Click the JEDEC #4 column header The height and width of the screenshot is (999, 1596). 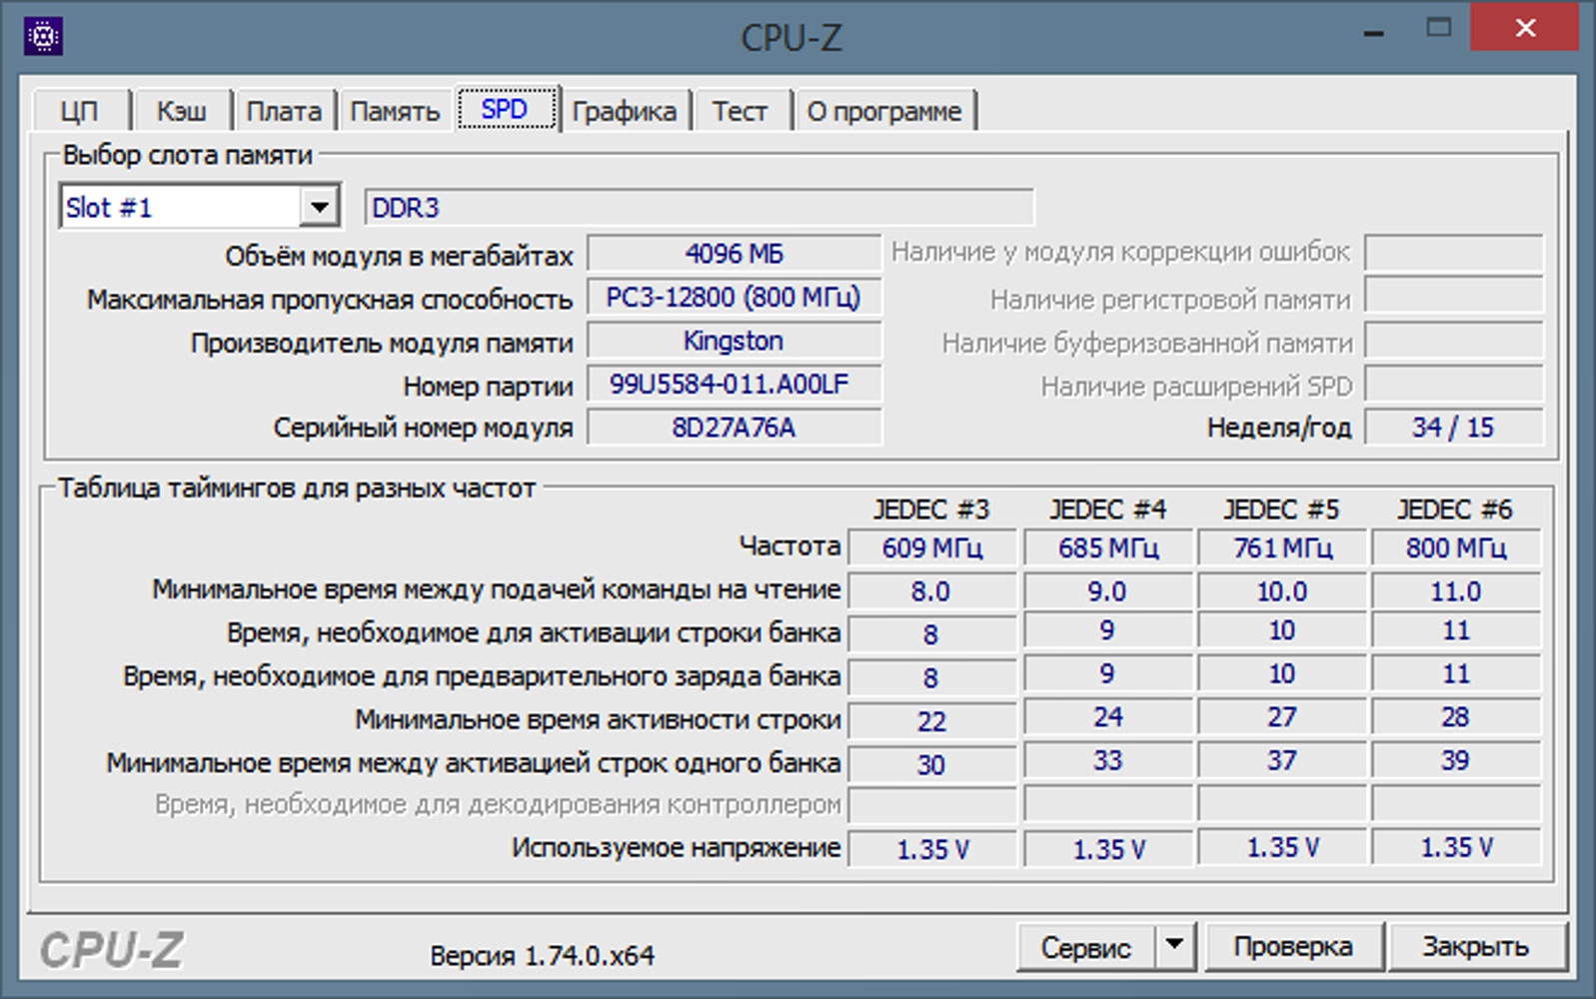coord(1107,509)
